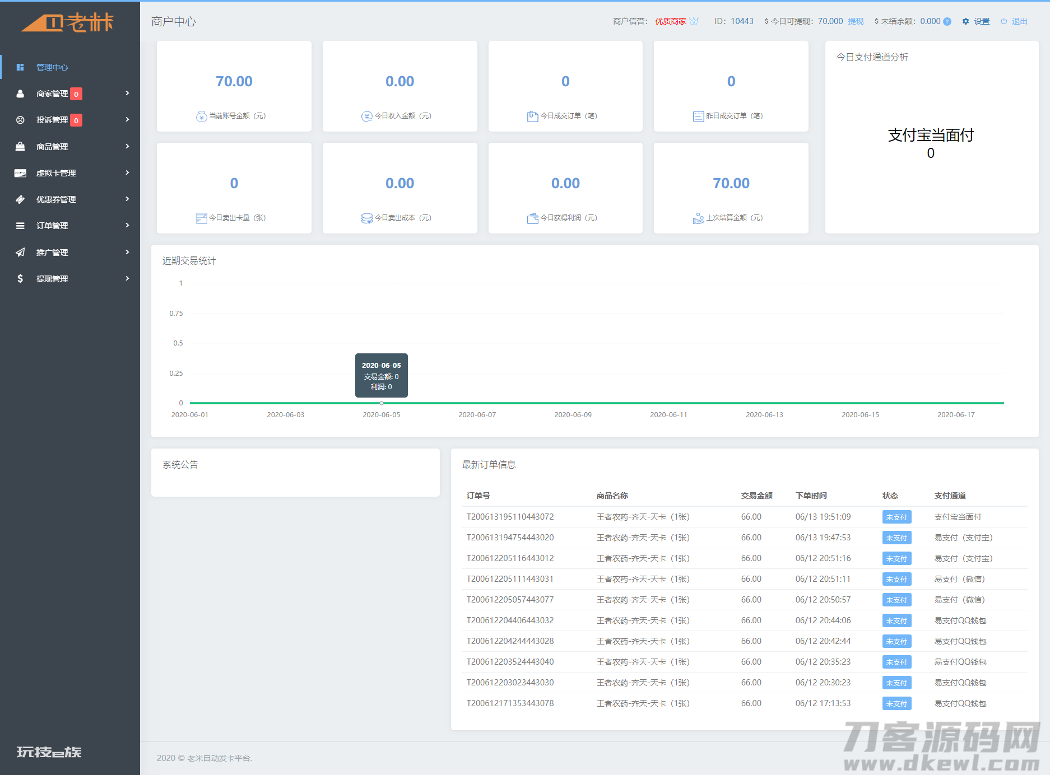Open 商家管理 menu item
The height and width of the screenshot is (775, 1050).
point(70,94)
